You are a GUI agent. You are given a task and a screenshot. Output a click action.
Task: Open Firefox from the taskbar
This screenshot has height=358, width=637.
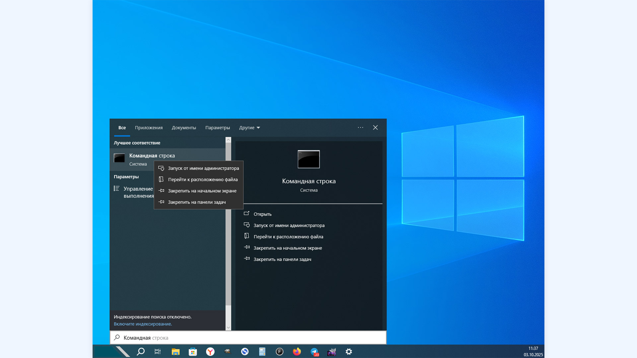pyautogui.click(x=297, y=352)
